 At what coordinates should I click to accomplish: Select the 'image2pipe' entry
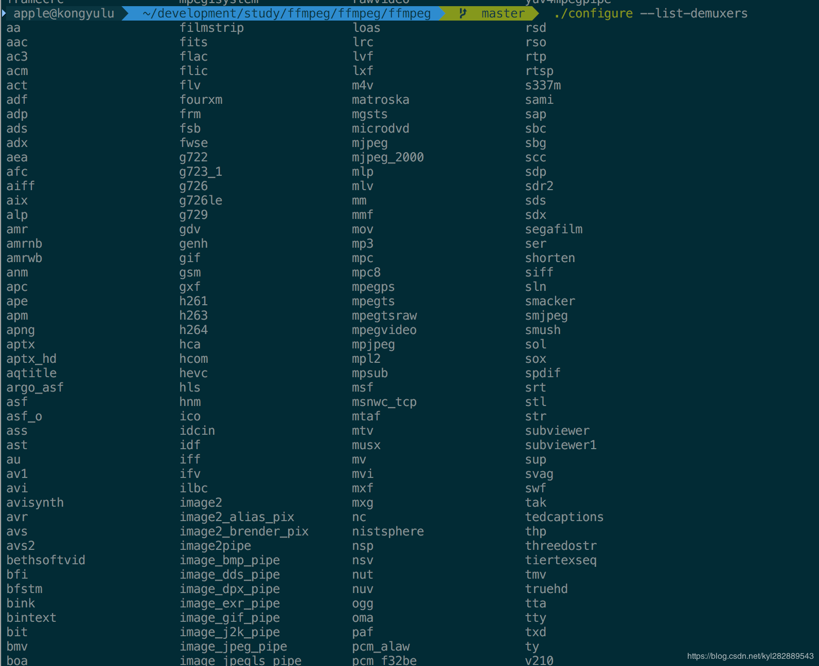coord(216,546)
